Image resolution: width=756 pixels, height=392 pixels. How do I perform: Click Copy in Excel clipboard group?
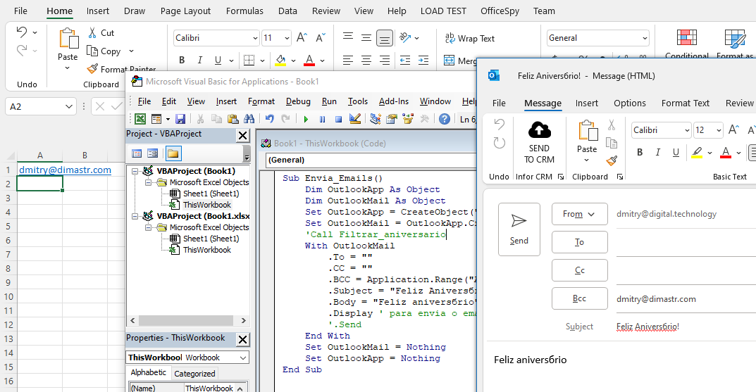point(104,51)
